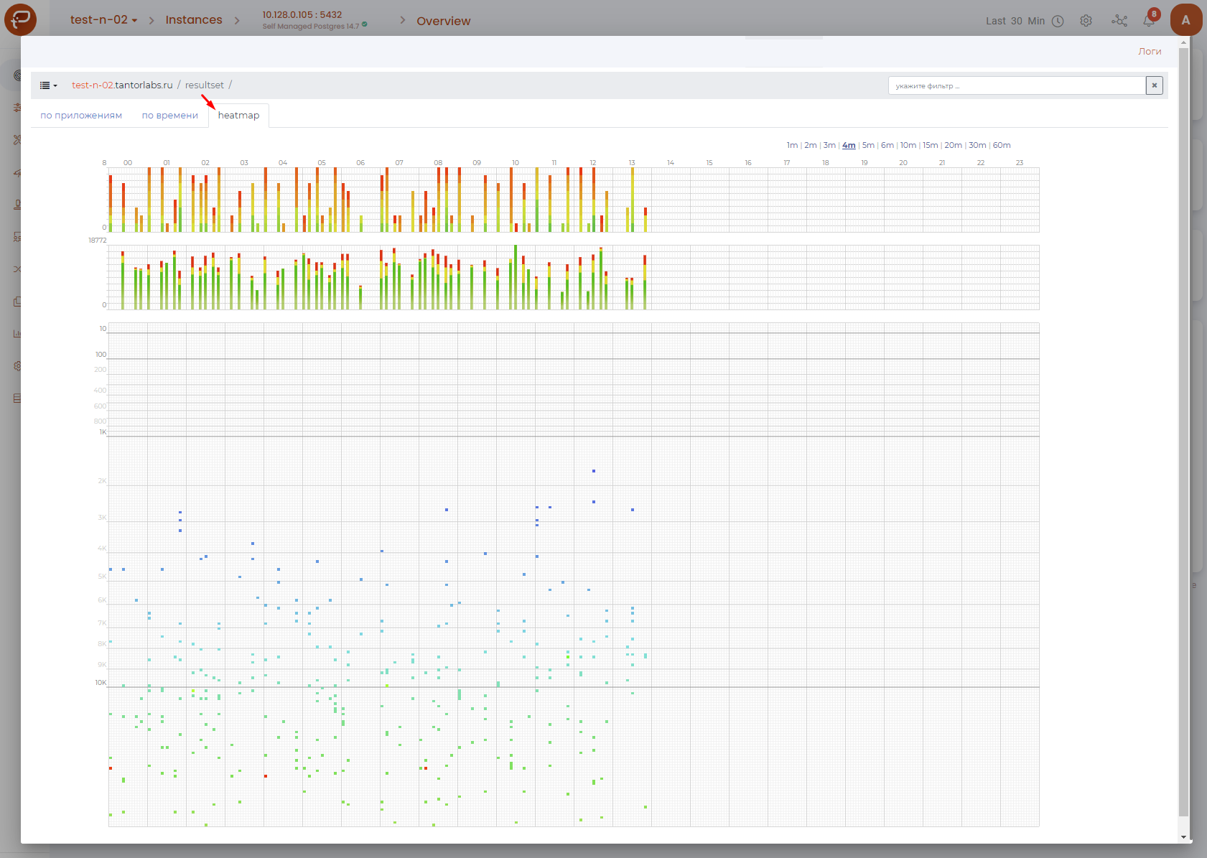
Task: Switch to the 'по приложениям' tab
Action: (x=81, y=116)
